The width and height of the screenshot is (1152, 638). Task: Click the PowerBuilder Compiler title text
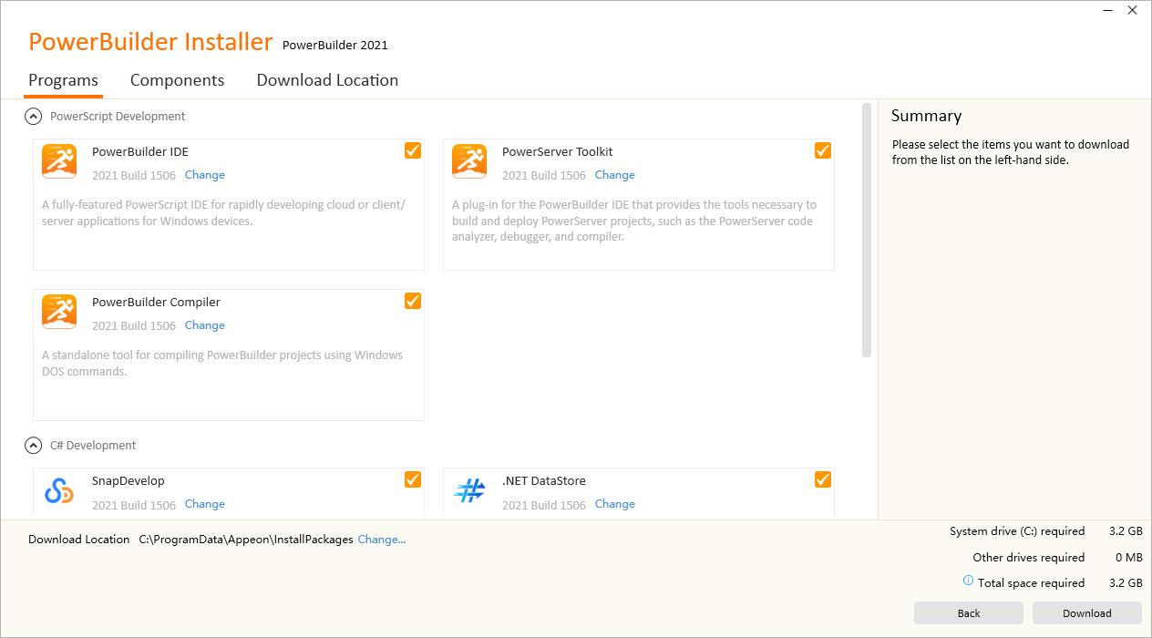pos(156,303)
